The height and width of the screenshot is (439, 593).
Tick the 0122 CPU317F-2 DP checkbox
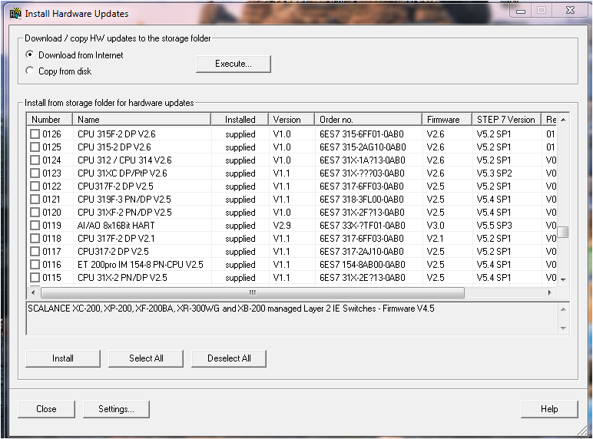(35, 186)
